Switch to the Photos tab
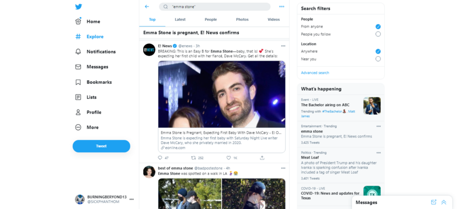The width and height of the screenshot is (457, 209). pyautogui.click(x=242, y=20)
